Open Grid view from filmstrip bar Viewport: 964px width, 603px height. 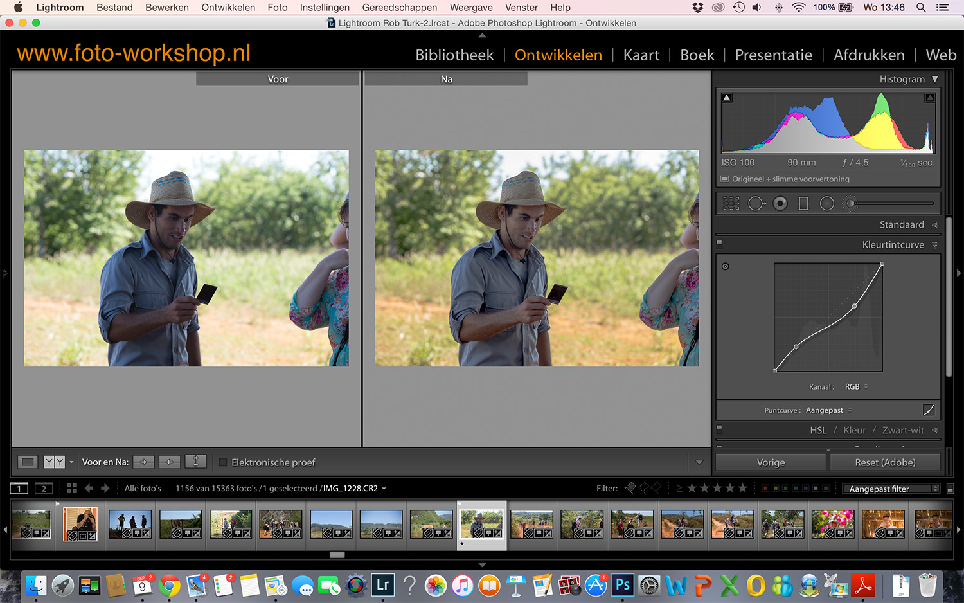point(72,489)
